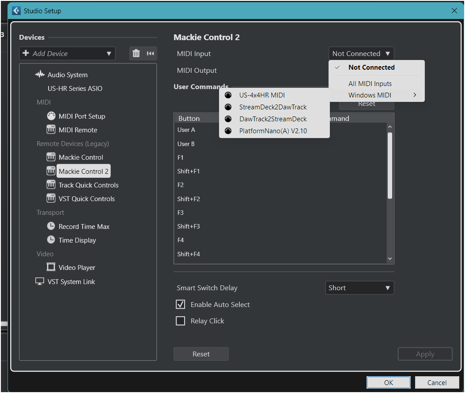Click the scroll up arrow in commands list
The width and height of the screenshot is (465, 393).
click(389, 127)
